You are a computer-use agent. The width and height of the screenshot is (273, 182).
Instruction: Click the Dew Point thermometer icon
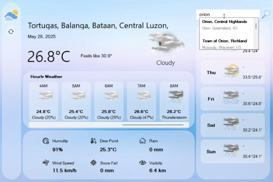pos(94,141)
